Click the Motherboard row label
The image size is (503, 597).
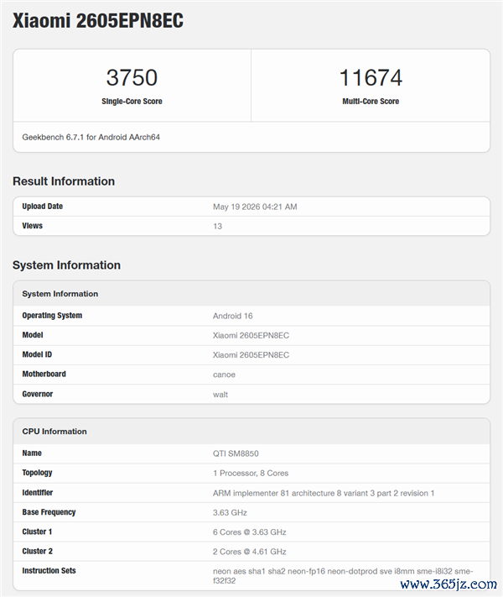point(44,374)
